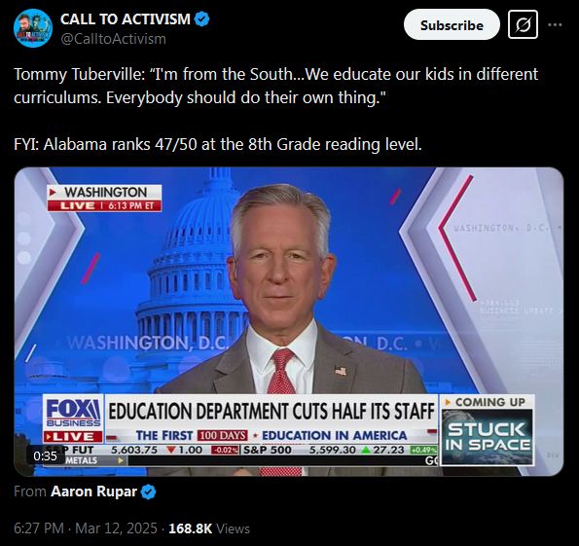Screen dimensions: 579x546
Task: Play the Tommy Tuberville video clip
Action: point(289,321)
